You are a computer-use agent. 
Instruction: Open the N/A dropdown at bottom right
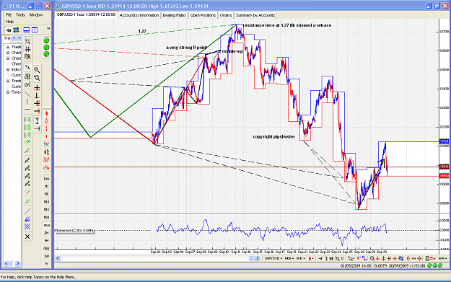(x=442, y=258)
